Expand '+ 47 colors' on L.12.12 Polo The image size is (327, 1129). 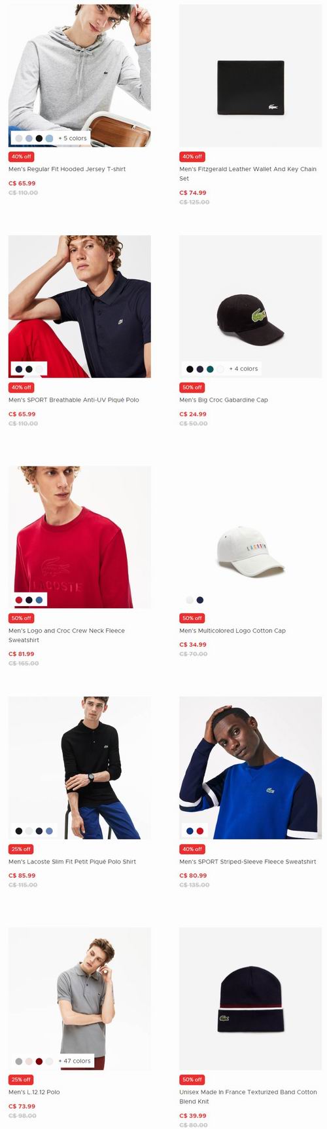[75, 1061]
